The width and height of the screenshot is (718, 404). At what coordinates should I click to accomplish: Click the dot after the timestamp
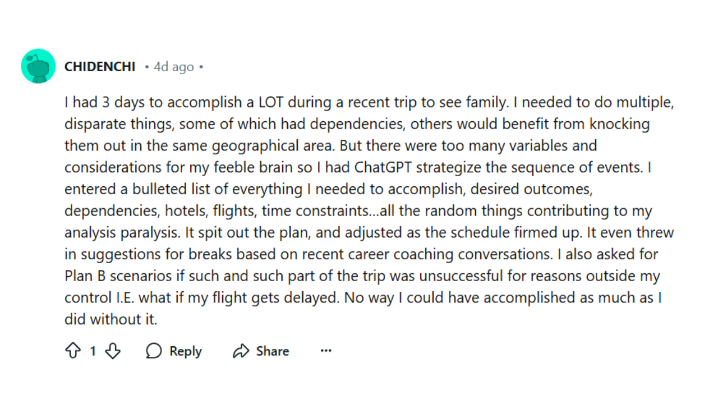[x=201, y=67]
